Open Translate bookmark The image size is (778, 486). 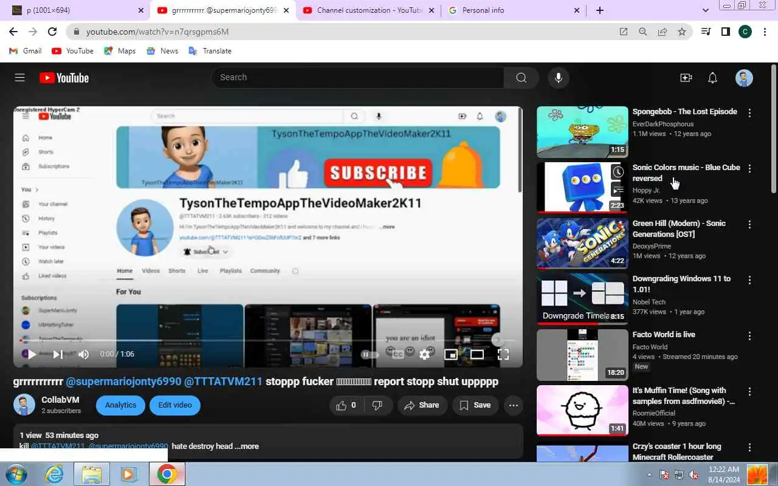(210, 51)
